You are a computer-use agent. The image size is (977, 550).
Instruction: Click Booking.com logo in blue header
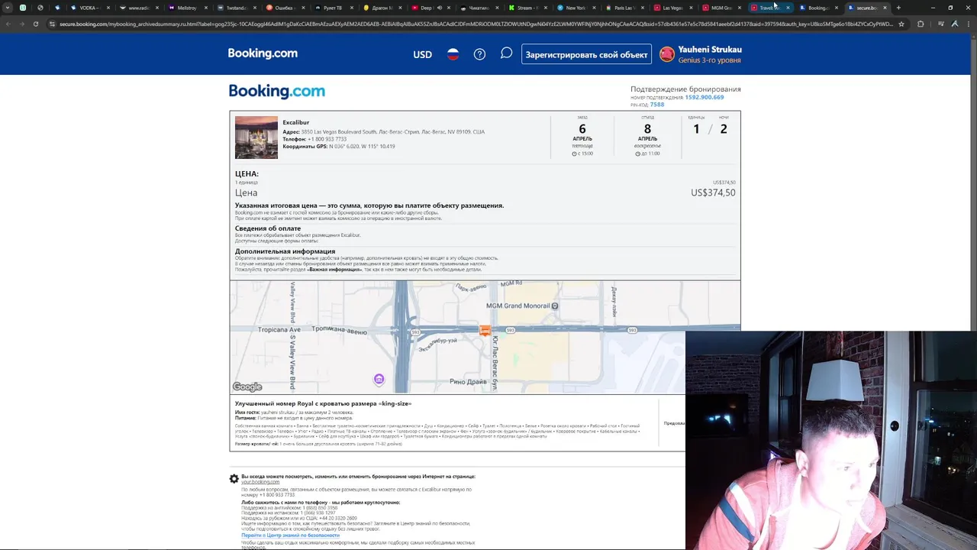[263, 53]
